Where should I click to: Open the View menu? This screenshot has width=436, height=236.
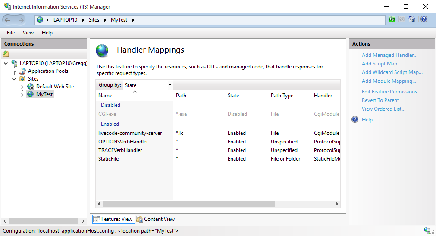pos(28,33)
